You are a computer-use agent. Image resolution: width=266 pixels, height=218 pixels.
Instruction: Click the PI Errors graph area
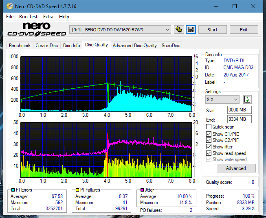point(106,84)
